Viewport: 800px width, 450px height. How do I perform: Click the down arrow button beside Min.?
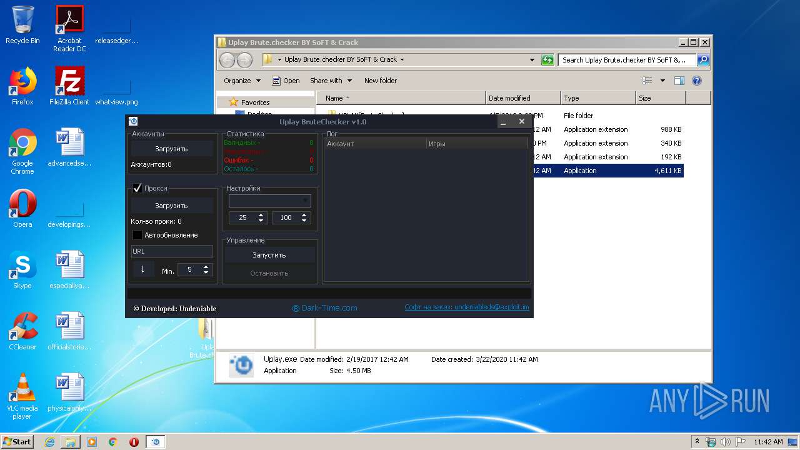[142, 269]
